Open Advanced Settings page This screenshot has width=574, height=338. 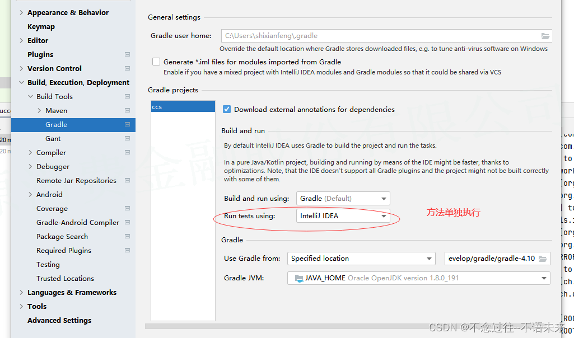(59, 321)
